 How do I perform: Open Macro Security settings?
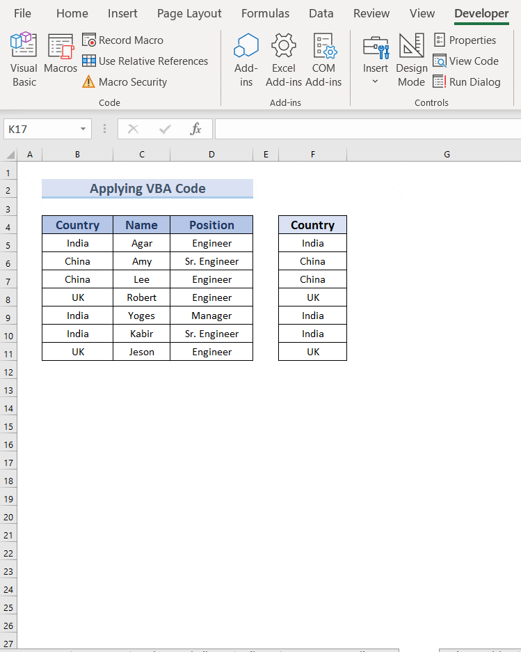point(125,82)
